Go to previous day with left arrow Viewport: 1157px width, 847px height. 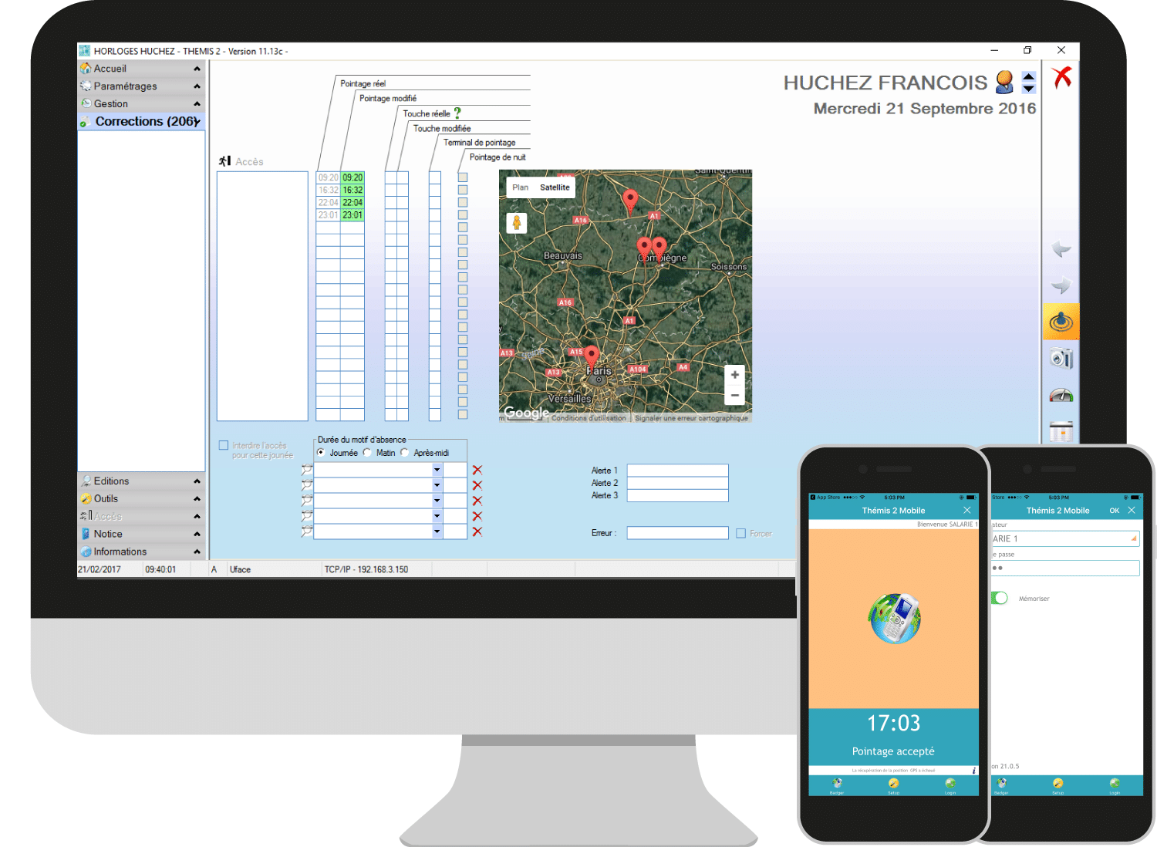point(1061,250)
